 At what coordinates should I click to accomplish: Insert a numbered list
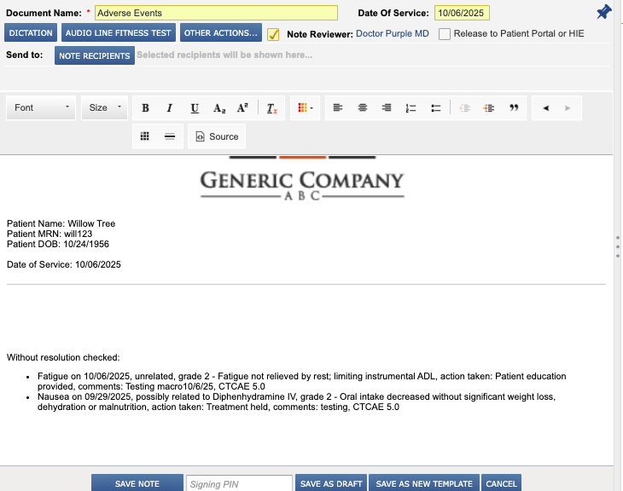pos(410,108)
